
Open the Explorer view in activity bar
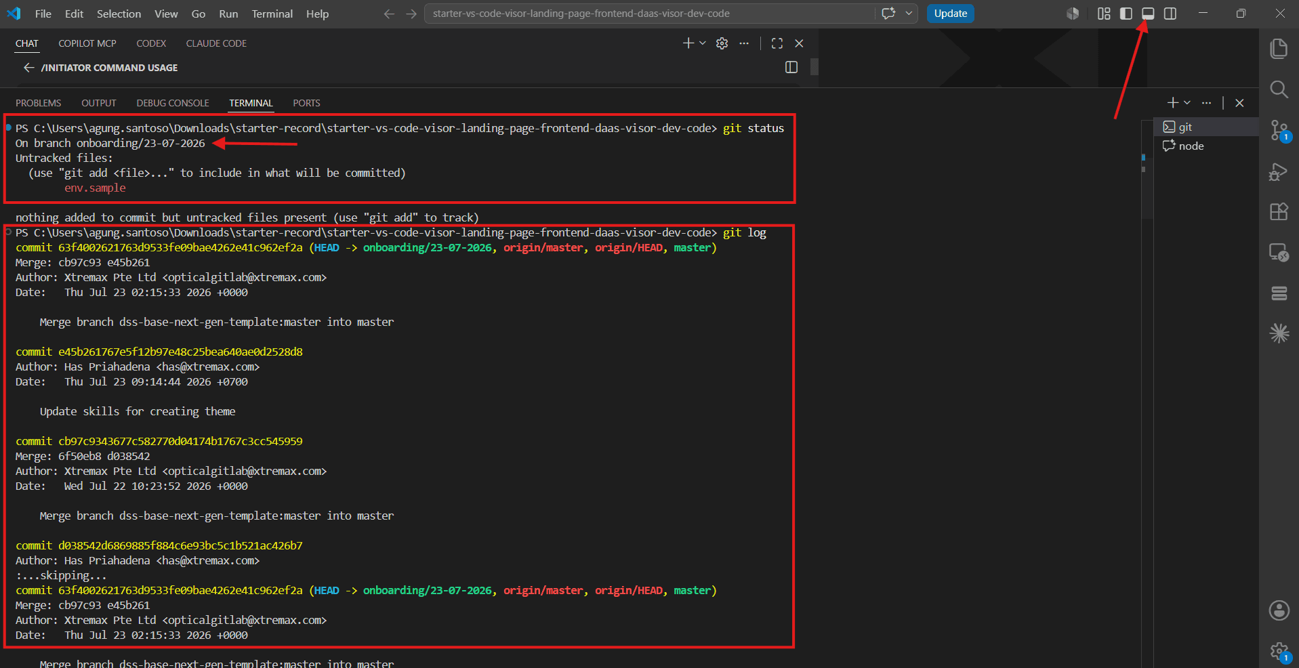1279,49
